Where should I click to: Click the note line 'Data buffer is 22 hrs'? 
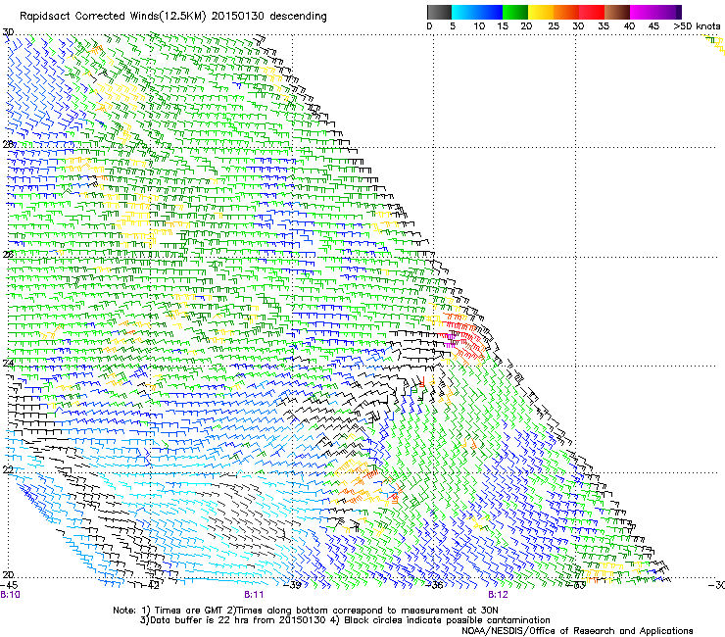point(345,620)
